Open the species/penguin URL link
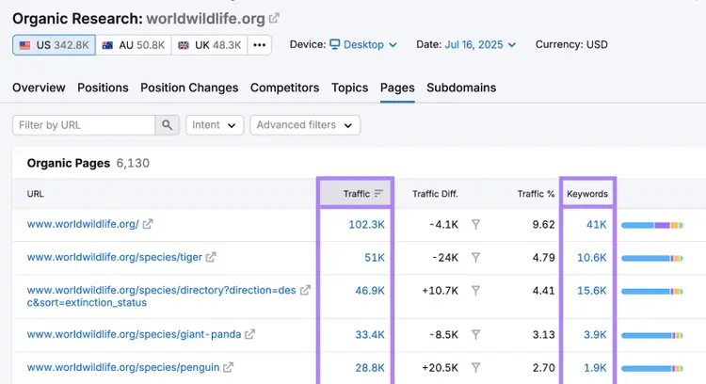706x384 pixels. click(x=123, y=367)
